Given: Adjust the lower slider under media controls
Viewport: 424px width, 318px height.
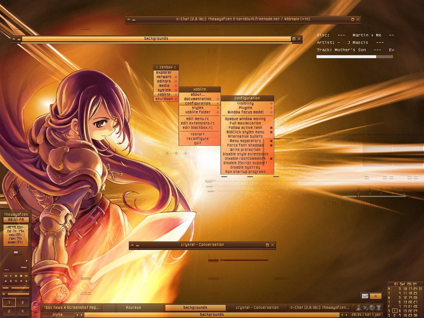Looking at the screenshot, I should click(16, 294).
